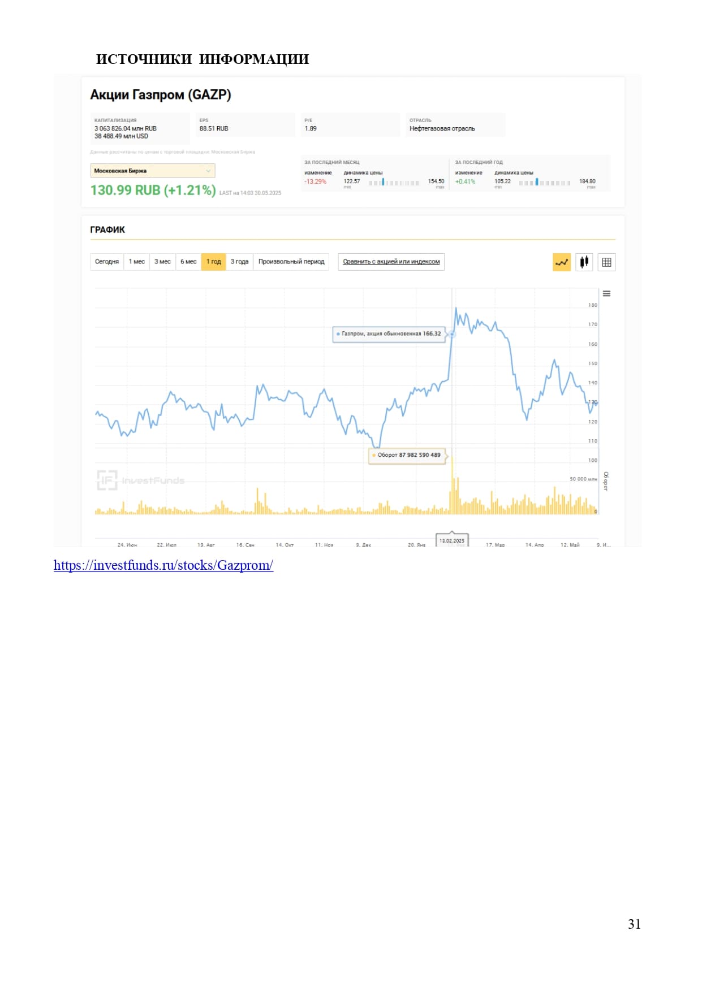Click the 13.02.2025 date marker label
Screen dimensions: 702x992
(451, 540)
